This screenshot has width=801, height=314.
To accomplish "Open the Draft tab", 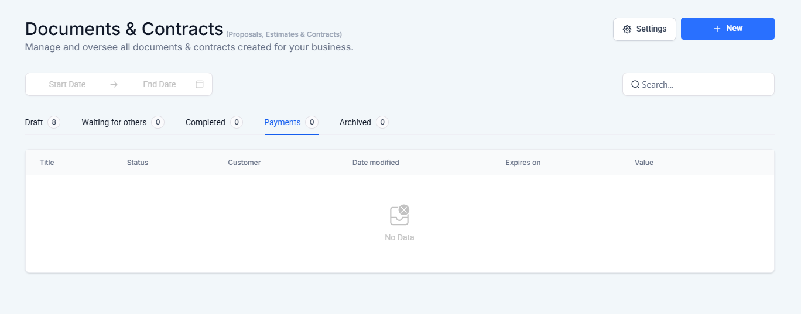I will [34, 122].
